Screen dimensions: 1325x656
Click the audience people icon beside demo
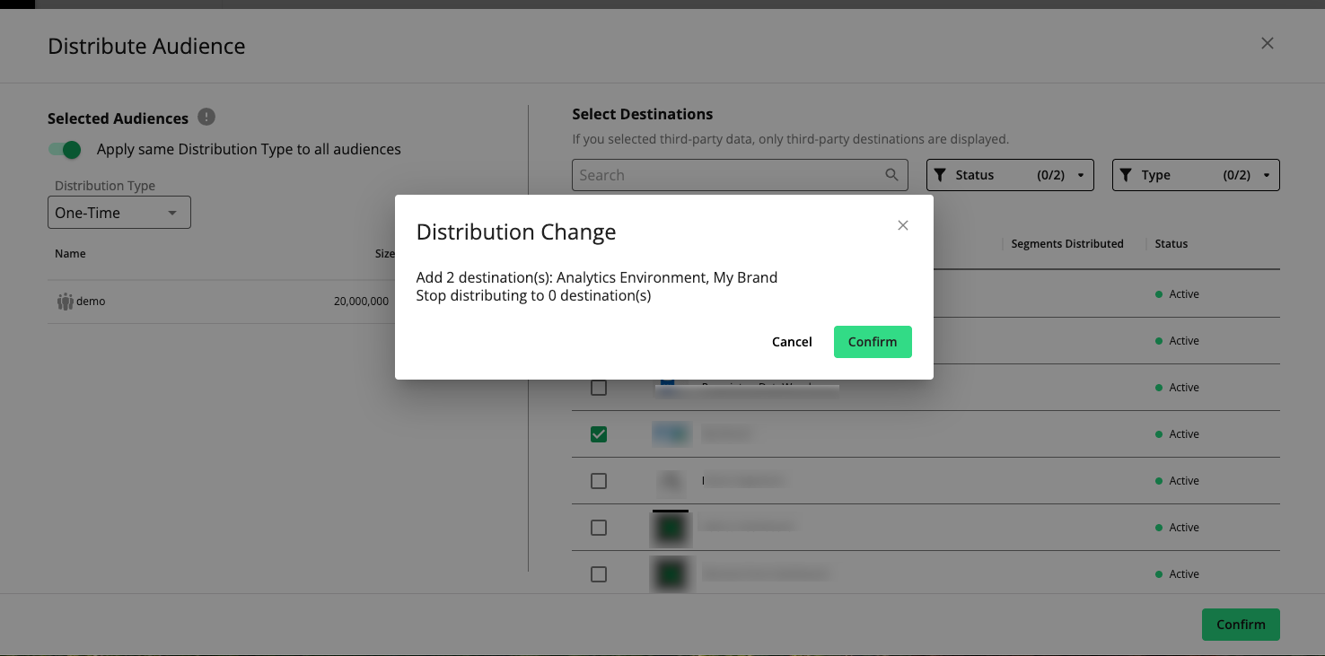tap(66, 301)
